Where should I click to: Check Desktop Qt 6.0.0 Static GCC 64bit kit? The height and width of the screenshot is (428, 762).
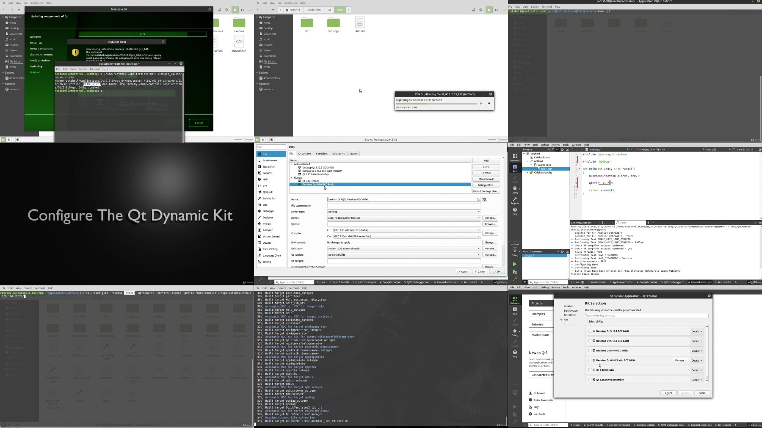tap(590, 361)
